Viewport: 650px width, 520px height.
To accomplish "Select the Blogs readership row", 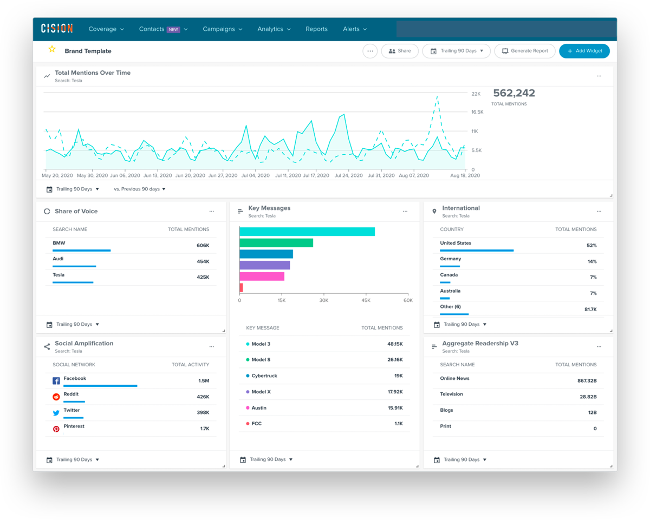I will (518, 413).
